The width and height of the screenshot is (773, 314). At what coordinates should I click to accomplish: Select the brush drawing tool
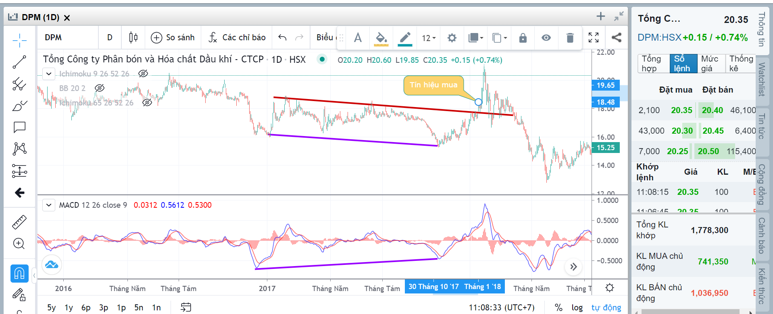[19, 105]
